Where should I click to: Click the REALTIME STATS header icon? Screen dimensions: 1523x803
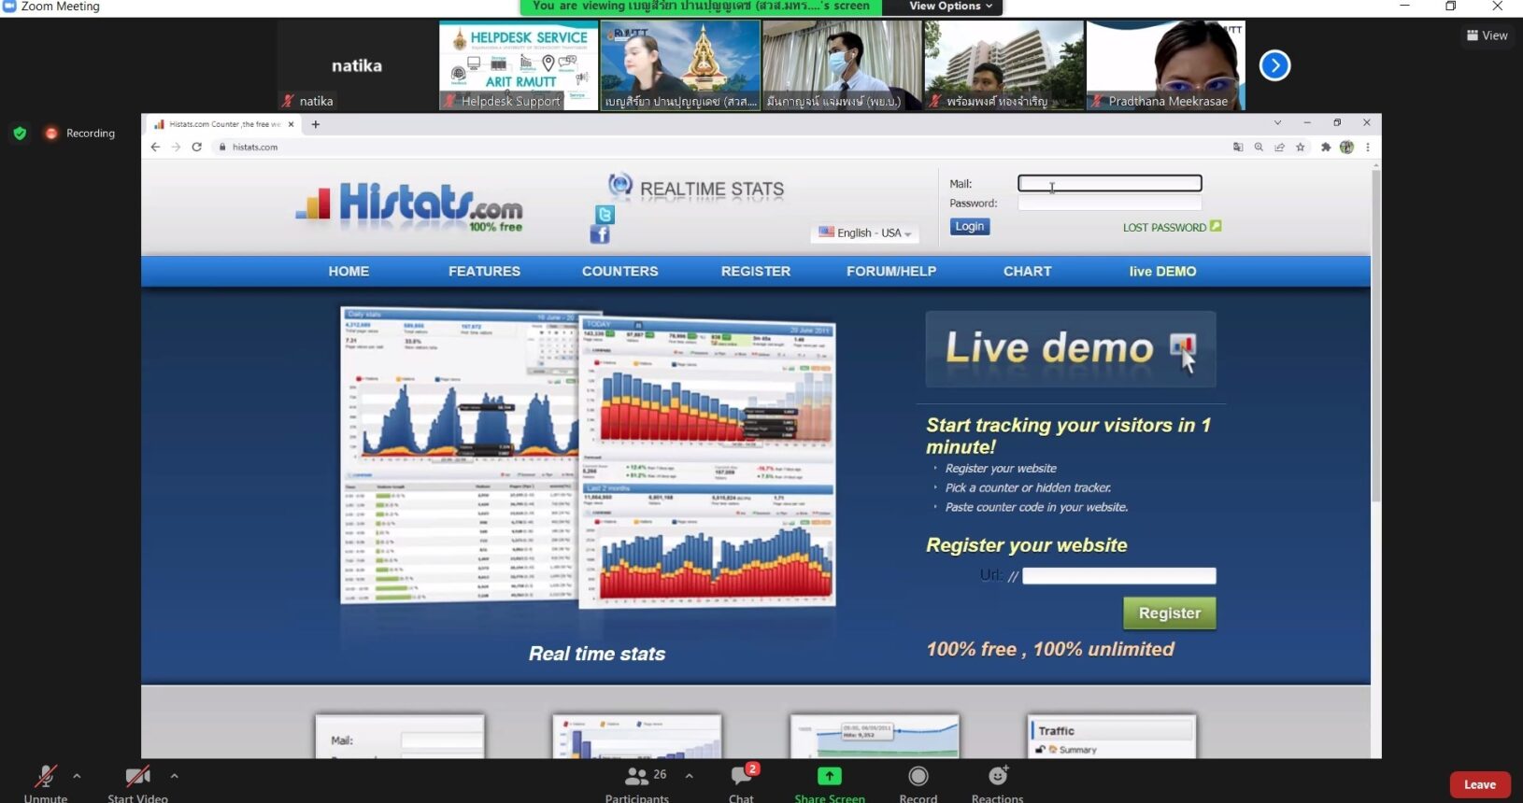tap(619, 185)
